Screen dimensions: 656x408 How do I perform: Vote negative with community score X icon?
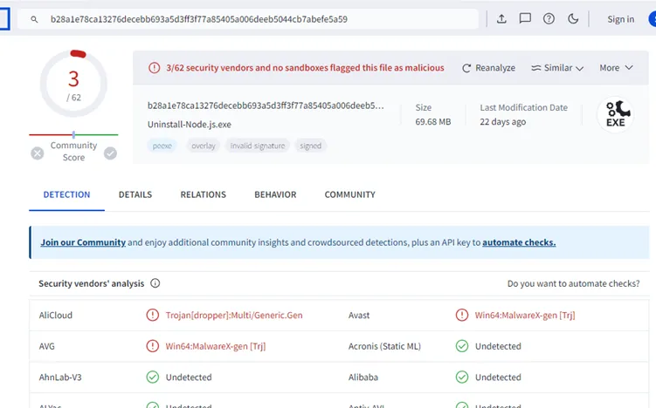(38, 153)
